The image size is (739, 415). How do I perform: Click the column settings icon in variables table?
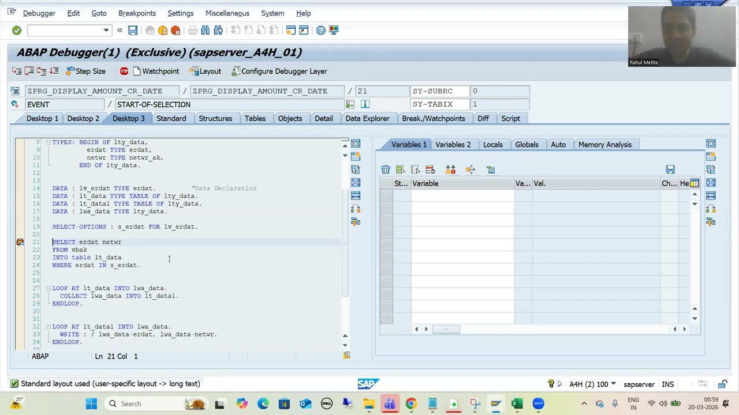pyautogui.click(x=695, y=183)
